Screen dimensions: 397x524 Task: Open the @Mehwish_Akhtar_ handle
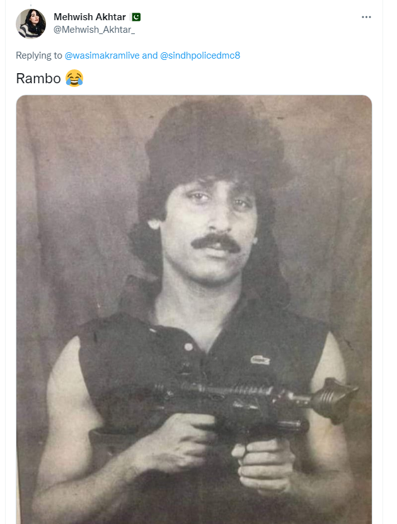point(94,30)
